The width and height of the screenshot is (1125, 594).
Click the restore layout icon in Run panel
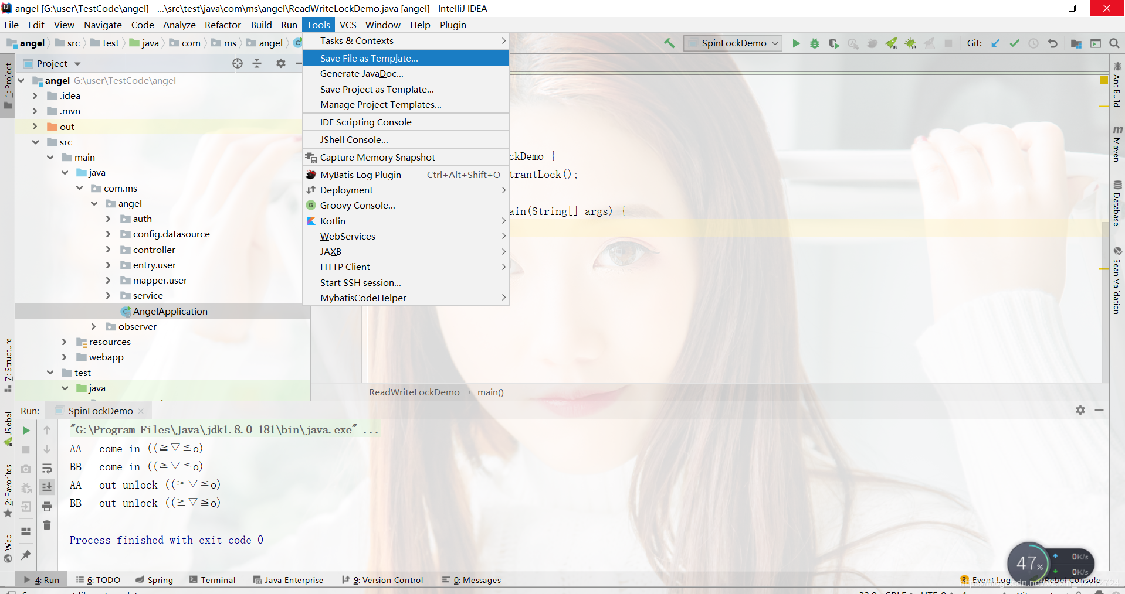26,531
